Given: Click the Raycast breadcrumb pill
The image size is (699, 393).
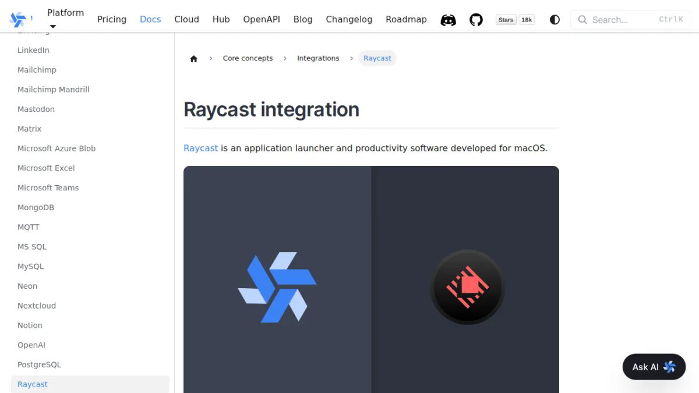Looking at the screenshot, I should click(377, 58).
